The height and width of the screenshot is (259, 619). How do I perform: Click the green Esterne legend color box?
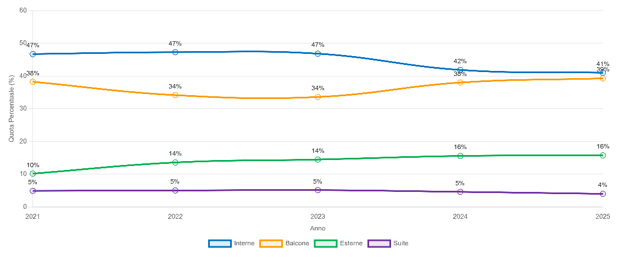tap(325, 243)
